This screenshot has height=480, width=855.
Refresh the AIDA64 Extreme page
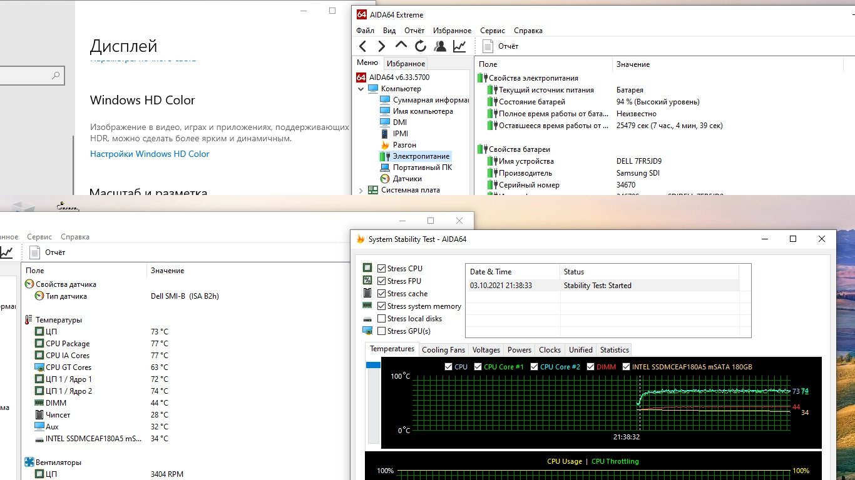pyautogui.click(x=420, y=46)
